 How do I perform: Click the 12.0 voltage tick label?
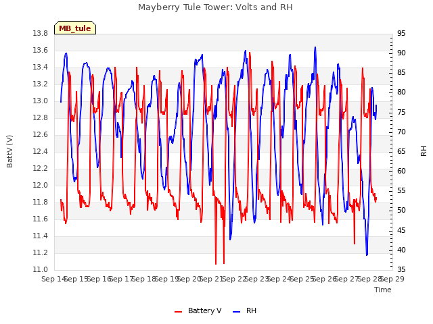click(41, 186)
